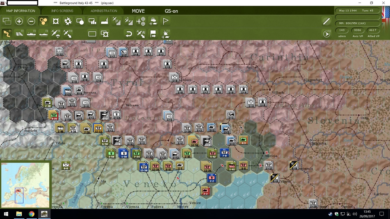This screenshot has height=219, width=390.
Task: Click the empty rectangle toolbar icon
Action: tap(92, 34)
